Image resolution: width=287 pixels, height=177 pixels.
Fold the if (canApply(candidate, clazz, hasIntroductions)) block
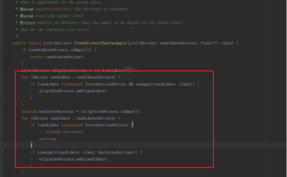2,152
